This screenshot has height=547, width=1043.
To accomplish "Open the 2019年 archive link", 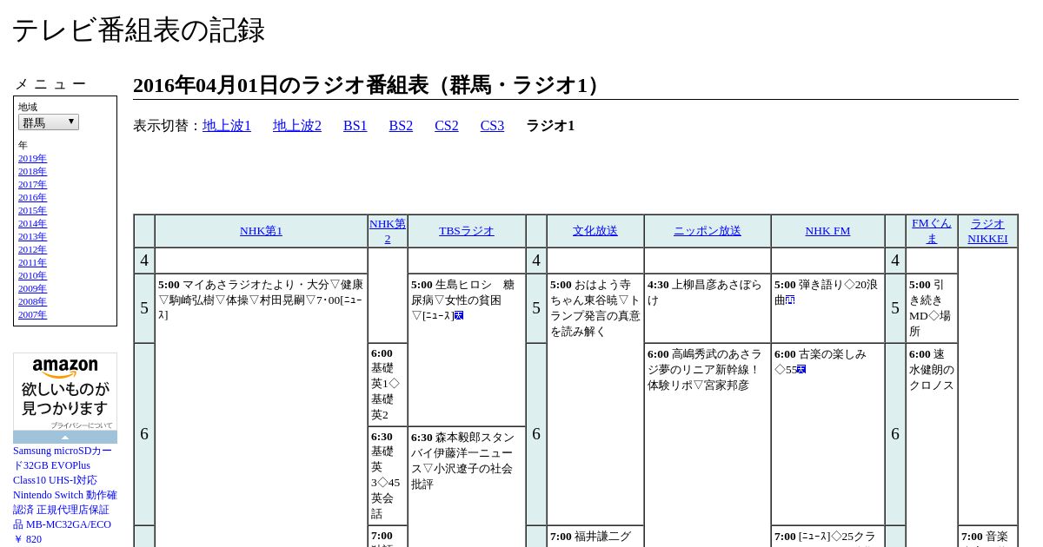I will click(x=32, y=158).
